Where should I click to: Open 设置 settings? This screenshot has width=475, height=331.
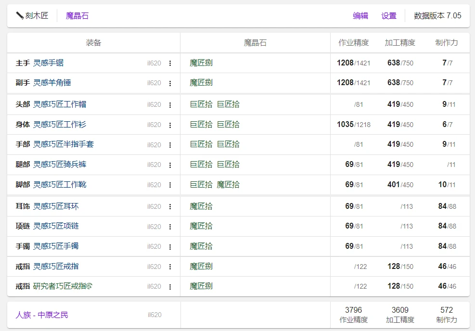[x=389, y=16]
